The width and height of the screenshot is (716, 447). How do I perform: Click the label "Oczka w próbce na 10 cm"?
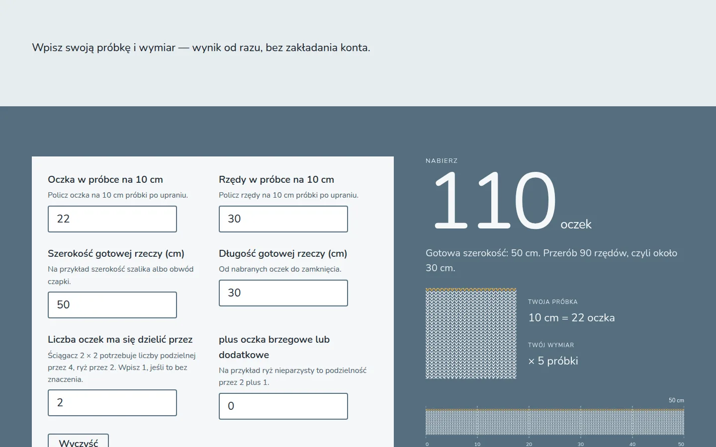click(105, 179)
